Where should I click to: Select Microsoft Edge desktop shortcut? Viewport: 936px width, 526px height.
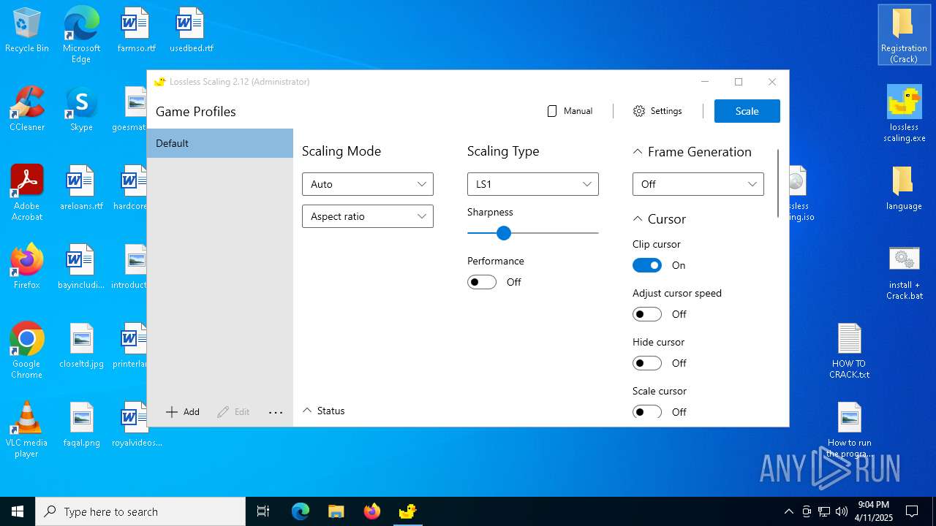click(x=81, y=34)
